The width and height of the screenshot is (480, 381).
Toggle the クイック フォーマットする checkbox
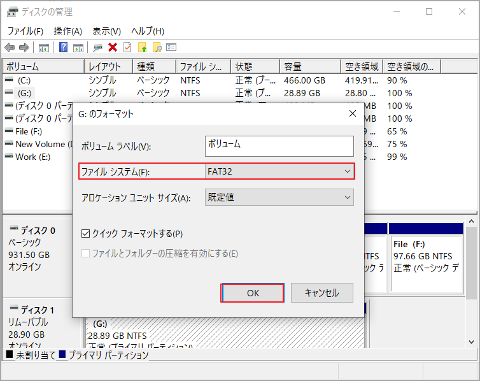(85, 234)
